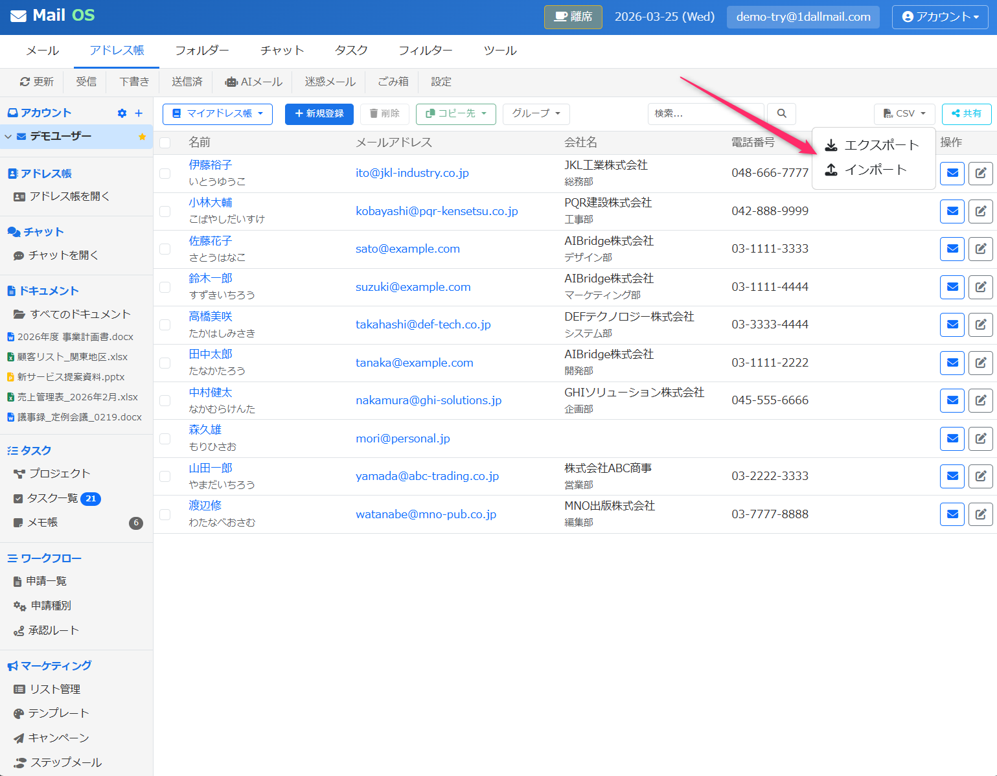This screenshot has height=776, width=997.
Task: Click the 新規登録 button
Action: (x=319, y=114)
